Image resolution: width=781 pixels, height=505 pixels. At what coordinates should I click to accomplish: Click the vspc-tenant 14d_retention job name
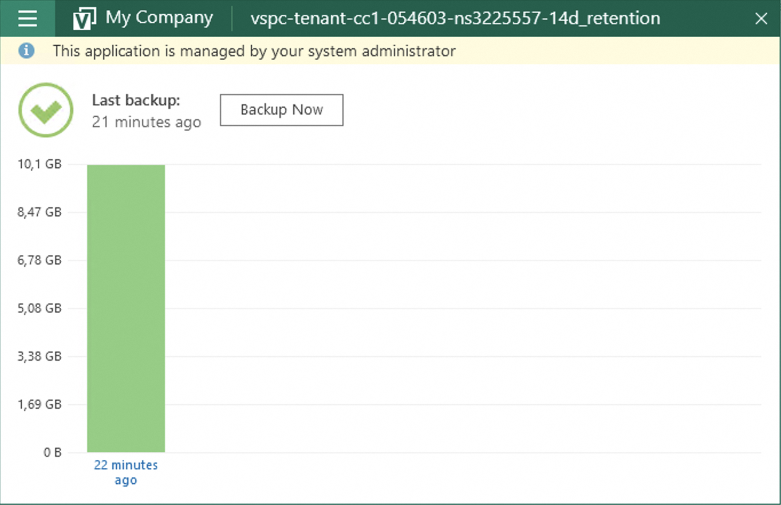pos(455,18)
